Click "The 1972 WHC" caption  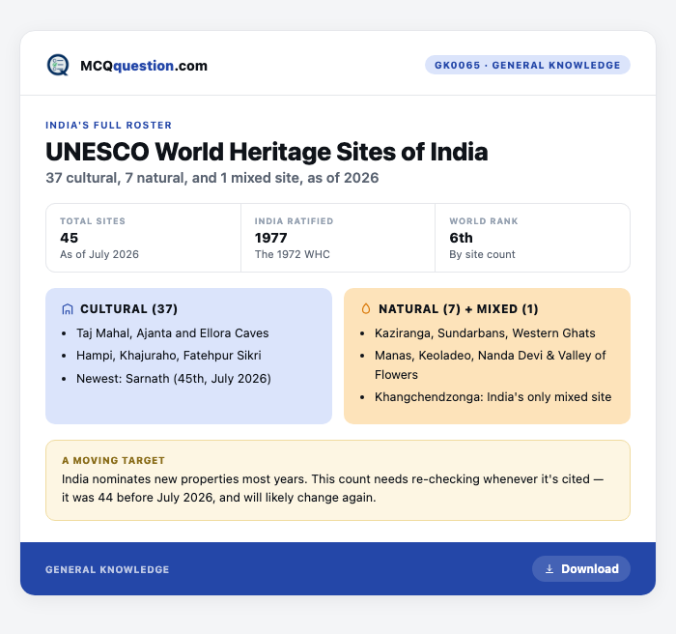pyautogui.click(x=293, y=254)
